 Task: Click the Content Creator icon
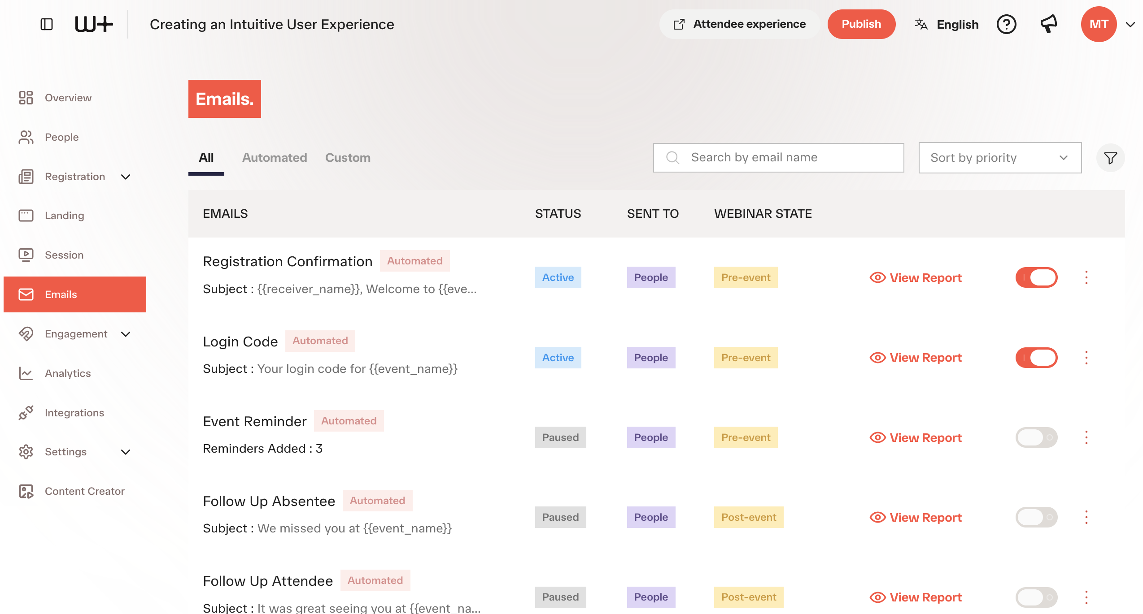click(26, 491)
